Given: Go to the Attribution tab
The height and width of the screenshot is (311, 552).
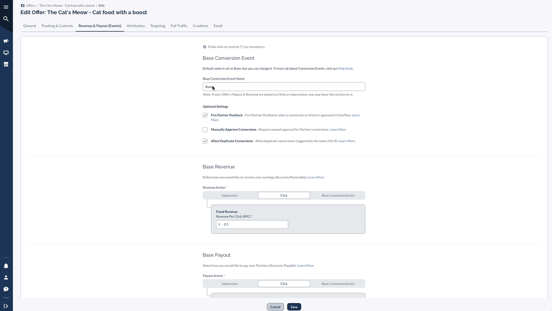Looking at the screenshot, I should click(x=136, y=26).
